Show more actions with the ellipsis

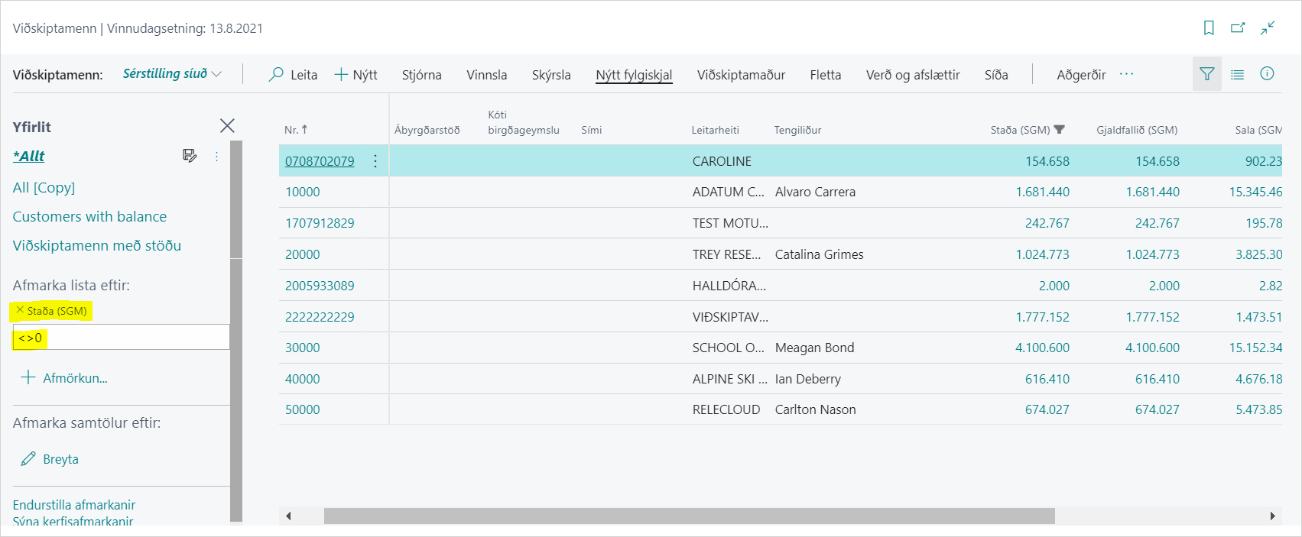click(x=1126, y=74)
